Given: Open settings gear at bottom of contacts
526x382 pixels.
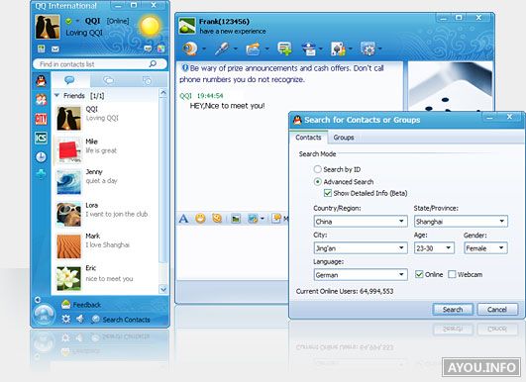Looking at the screenshot, I should [x=66, y=319].
